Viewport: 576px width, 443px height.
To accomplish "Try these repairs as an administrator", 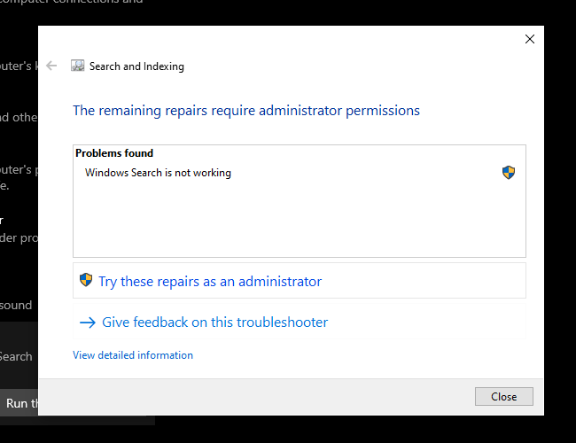I will coord(210,282).
